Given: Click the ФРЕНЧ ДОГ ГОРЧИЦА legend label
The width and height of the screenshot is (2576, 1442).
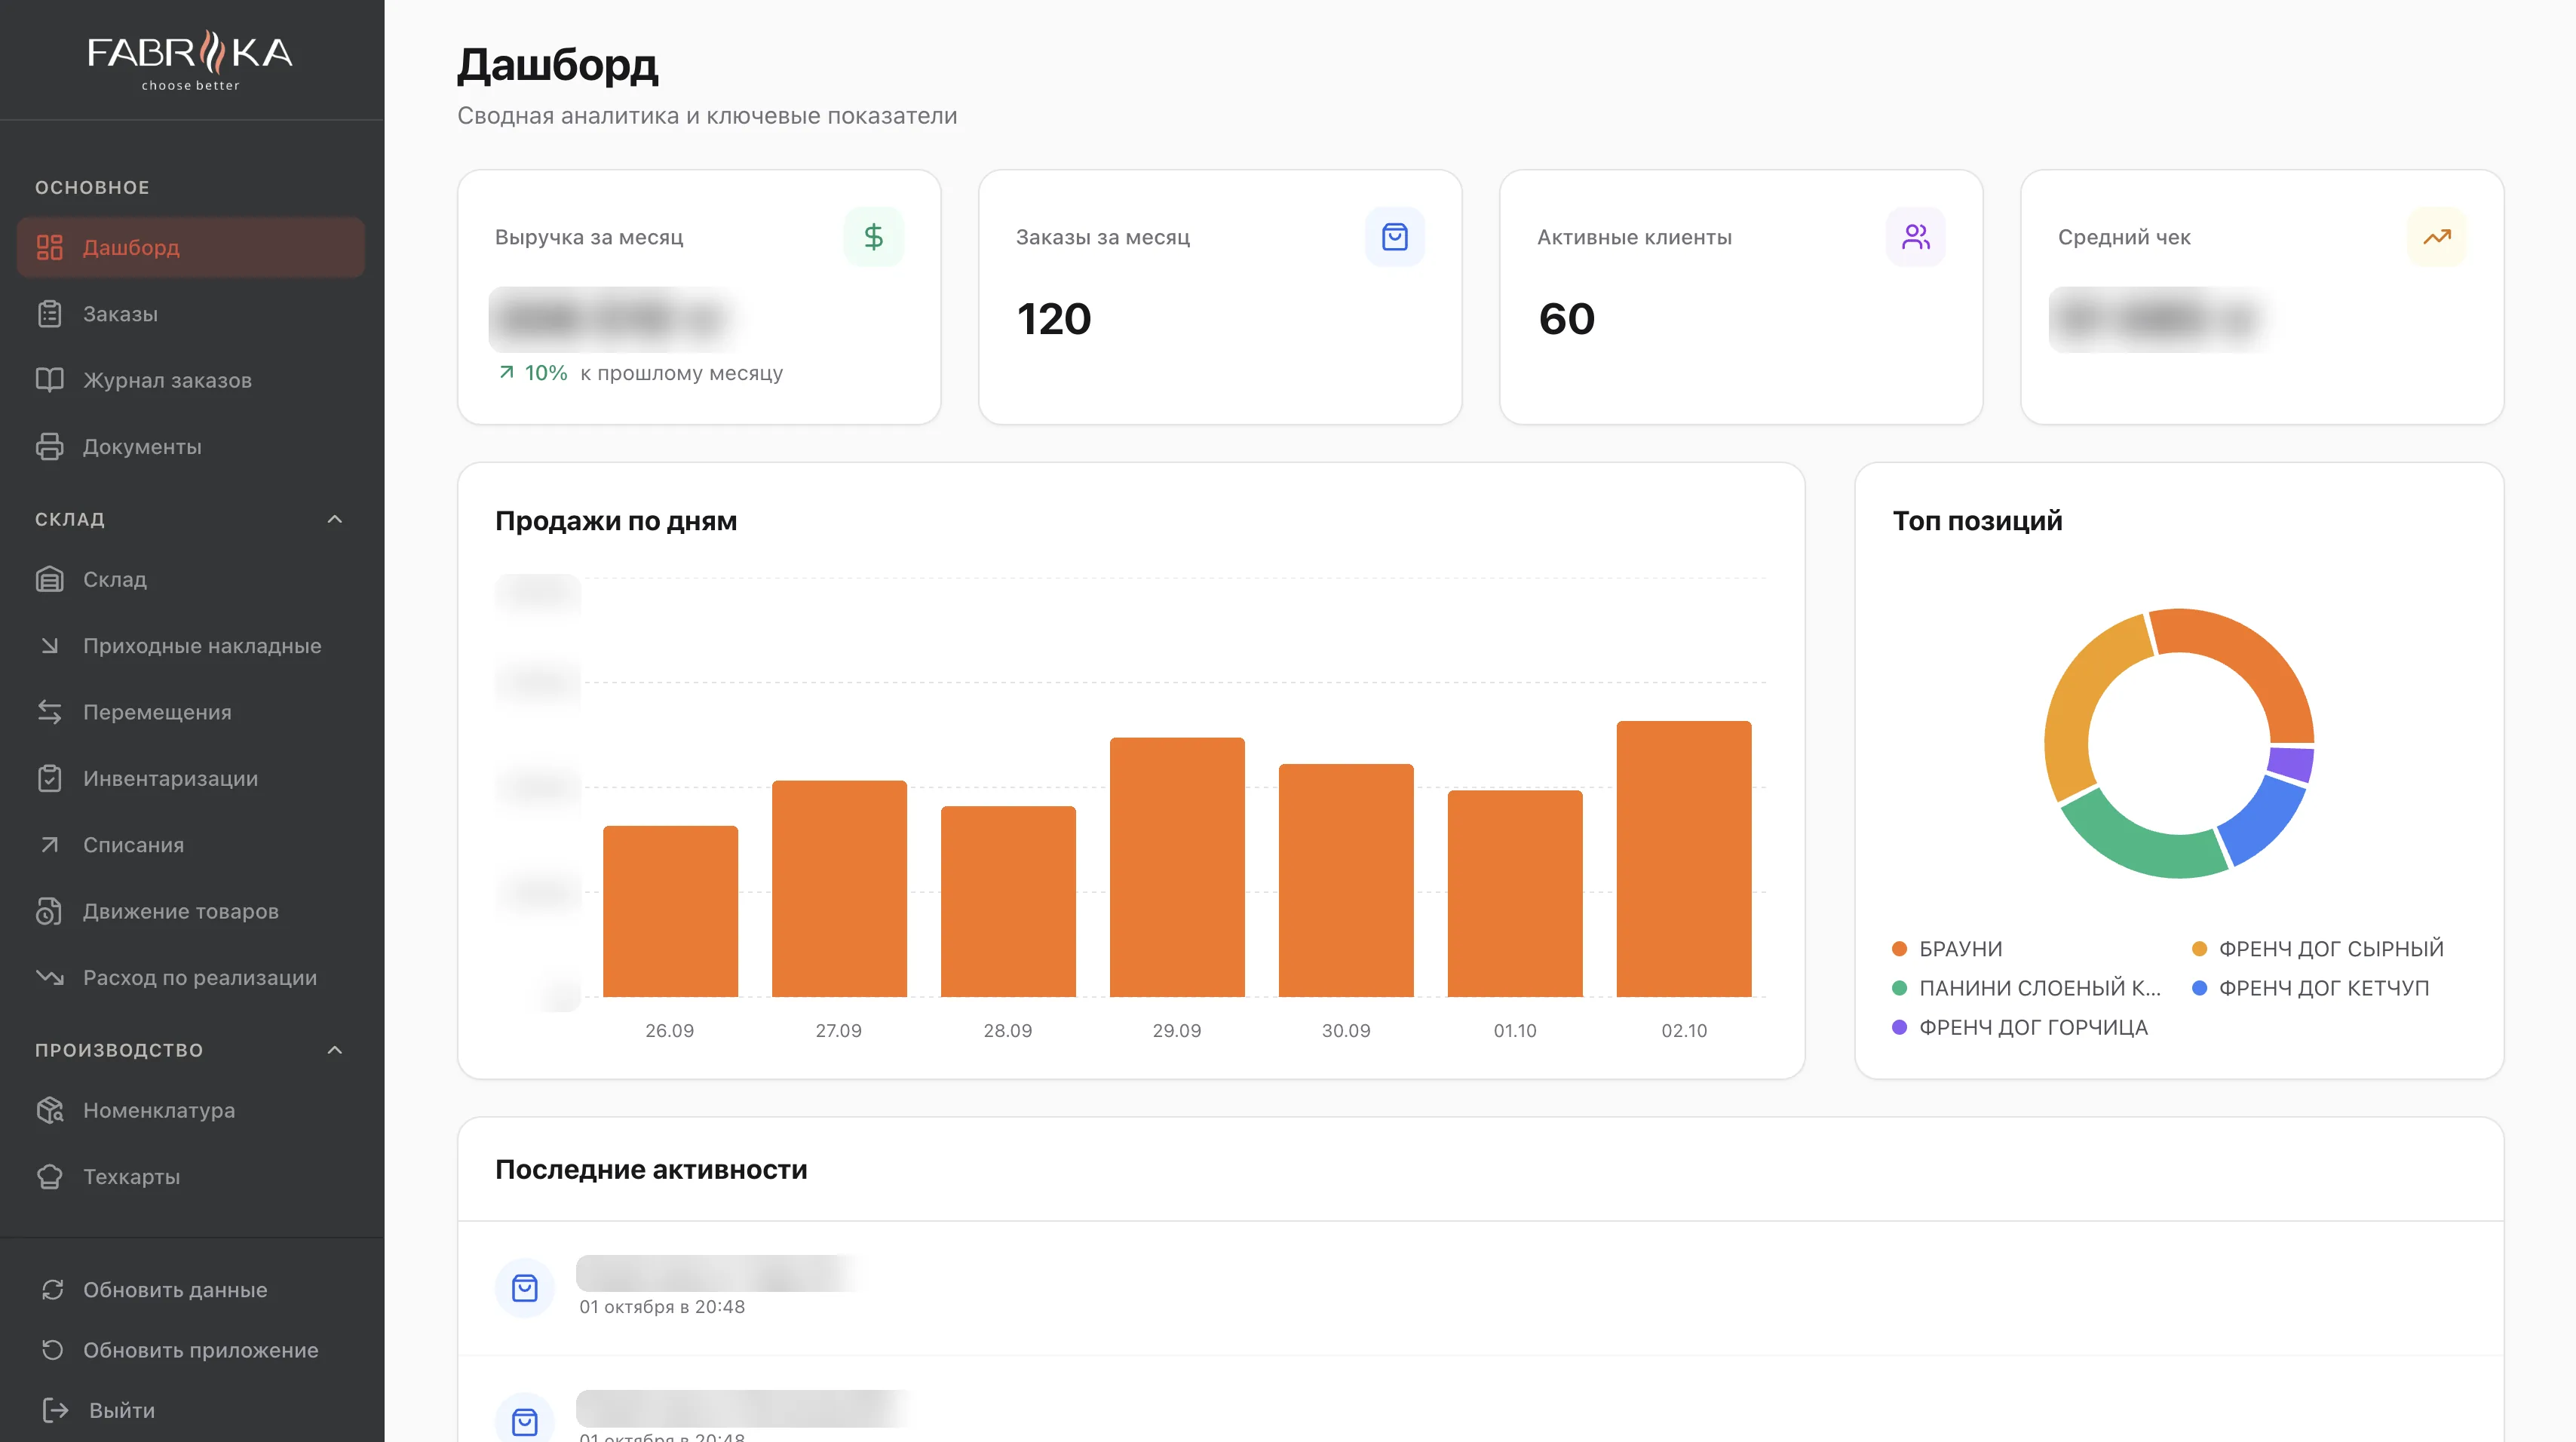Looking at the screenshot, I should point(2033,1028).
